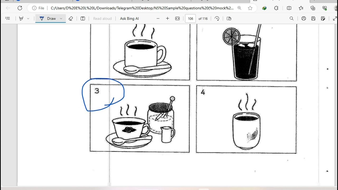Select the Add text tool
This screenshot has width=338, height=190.
tap(83, 18)
